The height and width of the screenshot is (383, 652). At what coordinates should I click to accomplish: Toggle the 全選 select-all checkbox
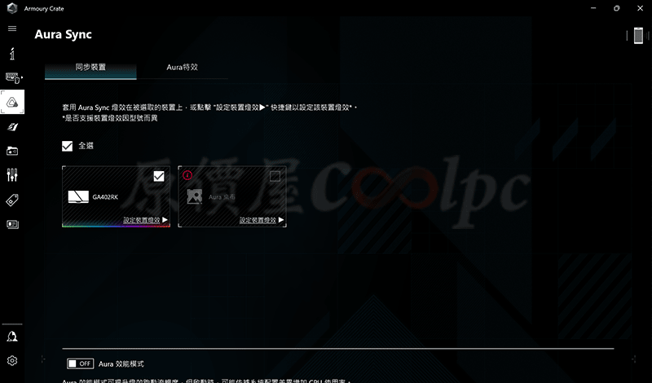[x=68, y=147]
